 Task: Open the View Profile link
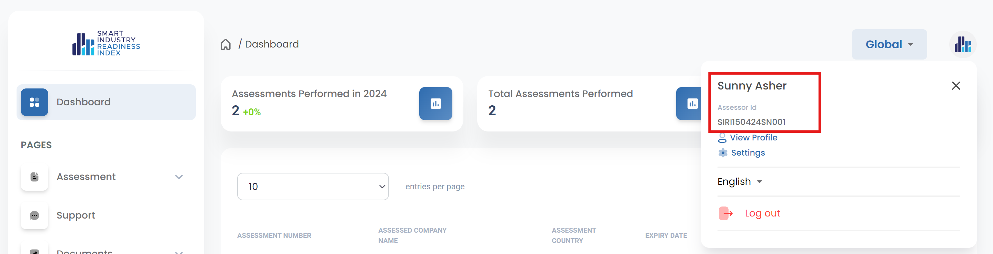pyautogui.click(x=753, y=137)
